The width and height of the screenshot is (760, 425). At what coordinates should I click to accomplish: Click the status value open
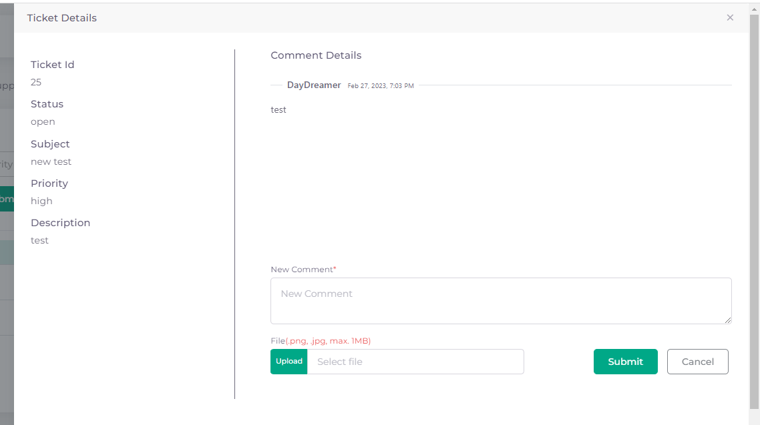point(43,122)
